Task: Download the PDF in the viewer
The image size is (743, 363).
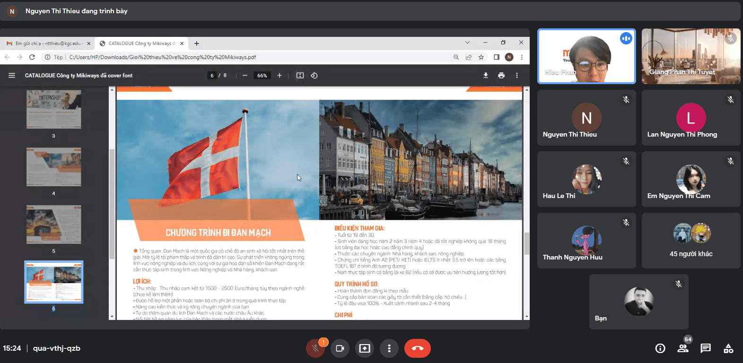Action: pyautogui.click(x=485, y=76)
